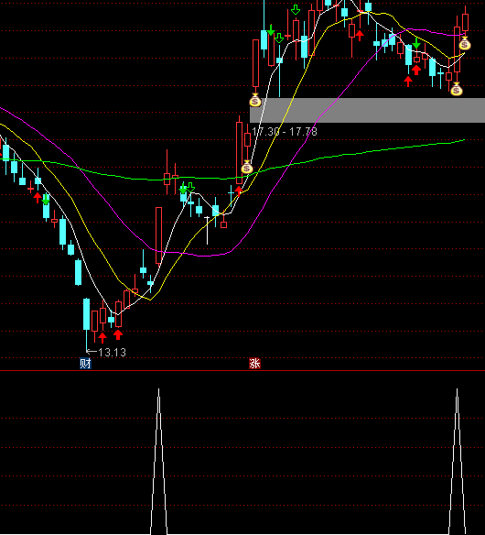Click the 13.13 low price label
Image resolution: width=485 pixels, height=535 pixels.
point(112,352)
